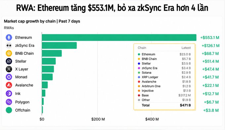Click the '$5.7 B' legend value
The image size is (225, 130).
tap(186, 59)
